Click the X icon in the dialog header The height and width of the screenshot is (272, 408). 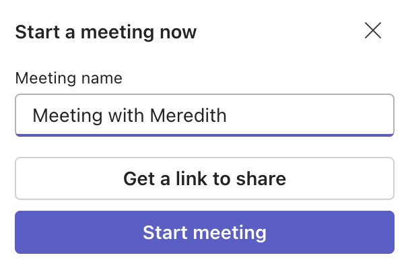(372, 30)
